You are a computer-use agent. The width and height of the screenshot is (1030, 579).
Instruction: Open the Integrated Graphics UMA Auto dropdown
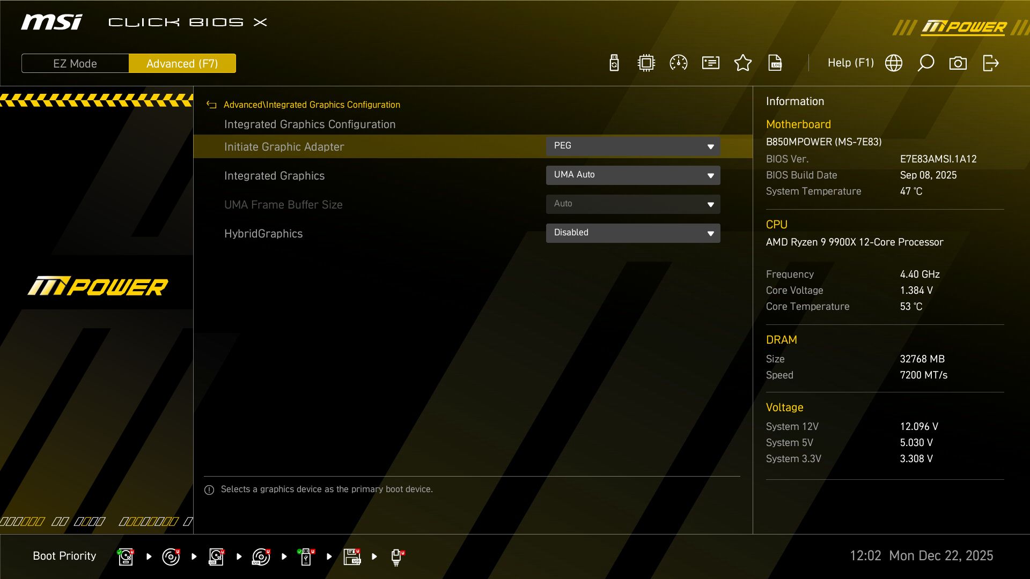(x=633, y=175)
